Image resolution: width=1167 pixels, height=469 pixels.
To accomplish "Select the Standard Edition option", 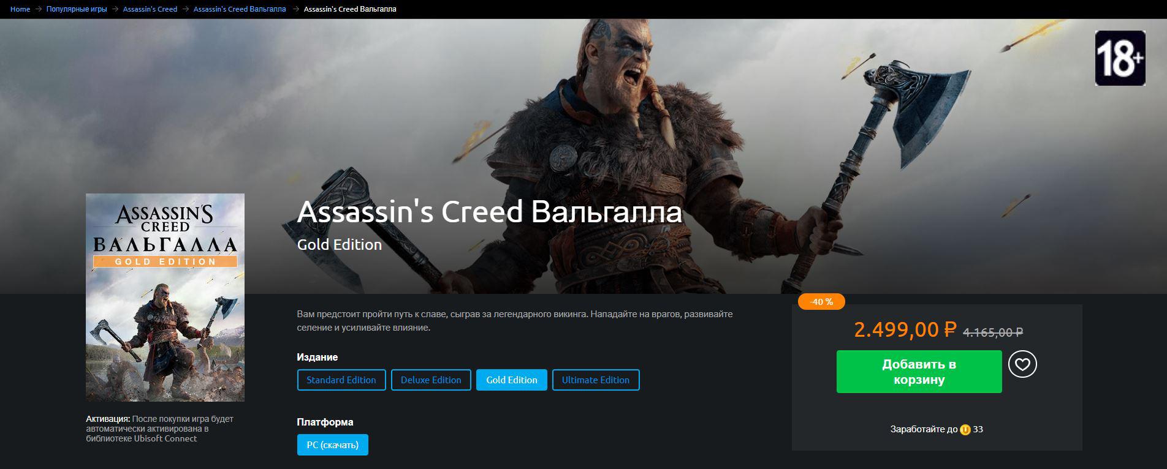I will click(x=341, y=380).
